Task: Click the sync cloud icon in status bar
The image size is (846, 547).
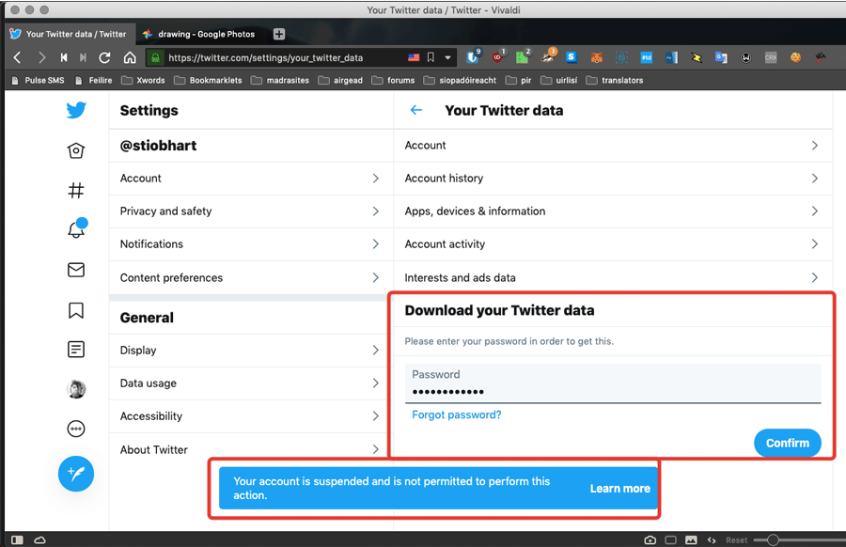Action: pos(39,540)
